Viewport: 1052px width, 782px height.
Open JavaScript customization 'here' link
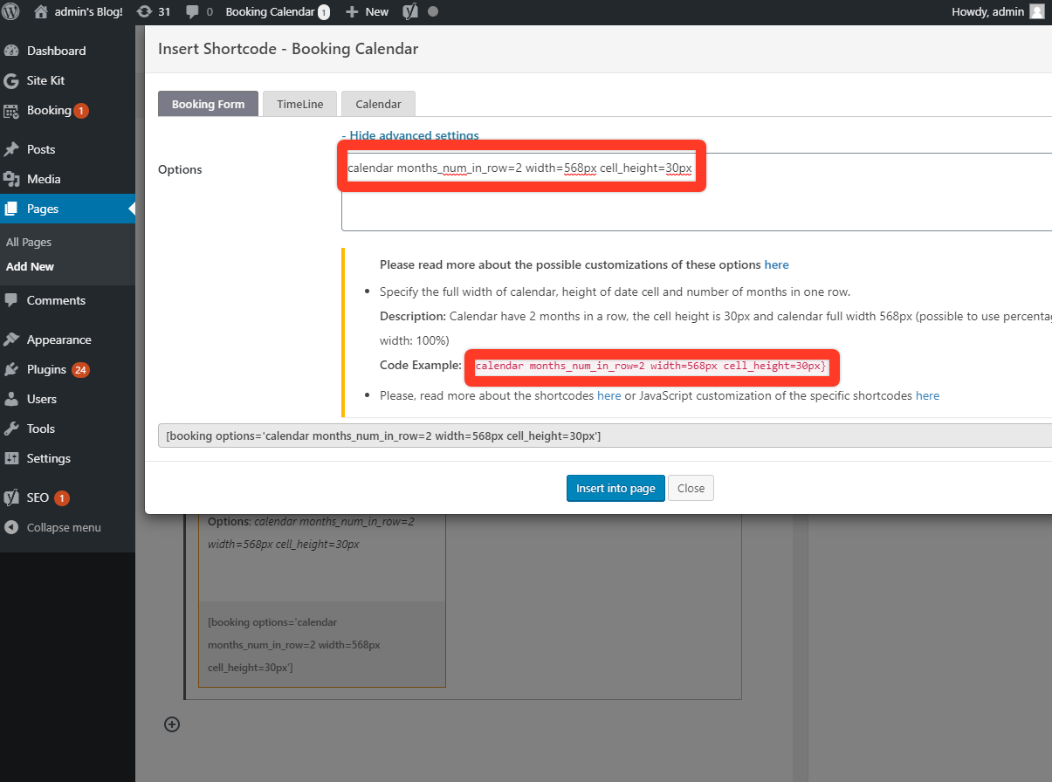point(927,395)
